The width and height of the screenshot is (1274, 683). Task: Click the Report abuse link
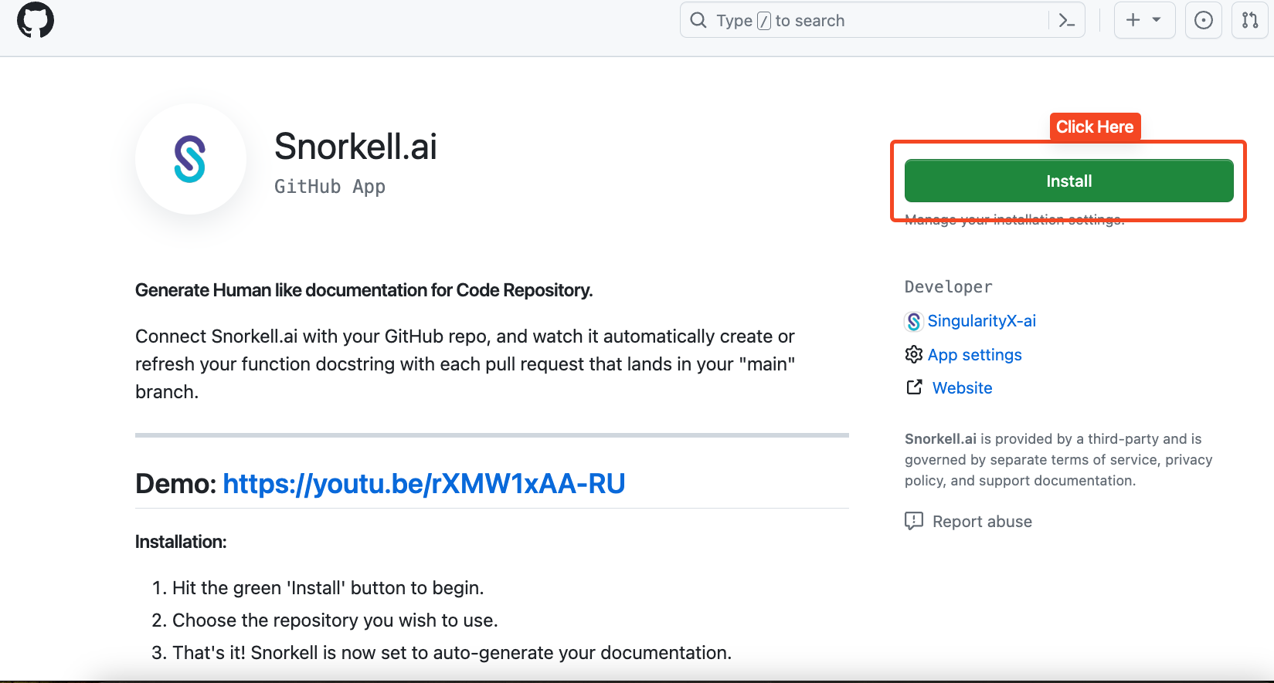tap(982, 522)
